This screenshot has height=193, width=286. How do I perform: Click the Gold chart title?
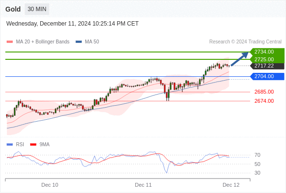(x=13, y=9)
